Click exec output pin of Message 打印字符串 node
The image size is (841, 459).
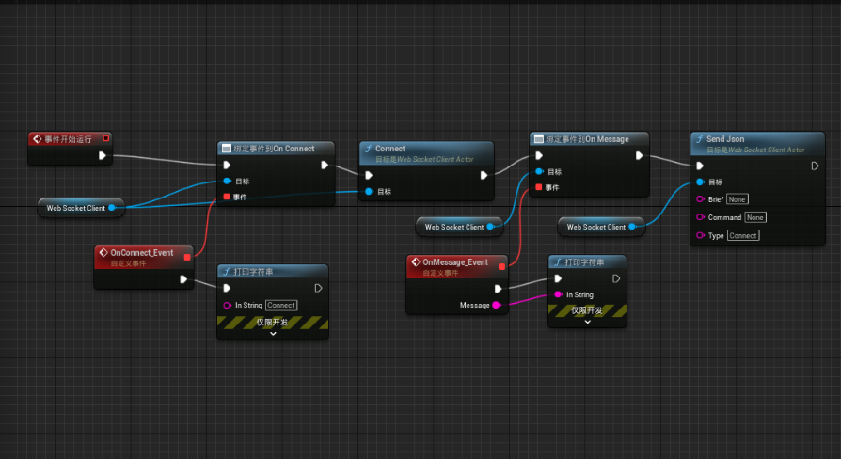pos(616,278)
